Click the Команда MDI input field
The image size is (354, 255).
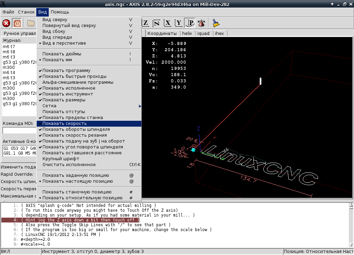19,130
